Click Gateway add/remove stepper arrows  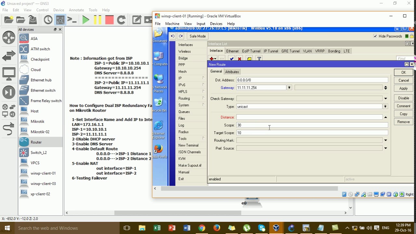(385, 87)
